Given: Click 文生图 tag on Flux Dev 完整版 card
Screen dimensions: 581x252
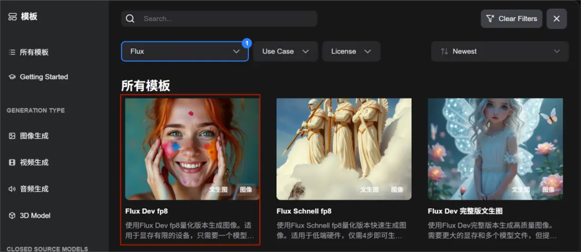Looking at the screenshot, I should click(x=521, y=190).
